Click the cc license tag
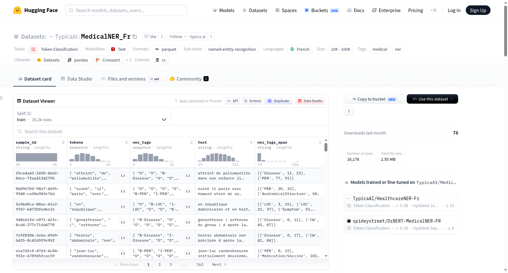This screenshot has height=273, width=508. click(161, 60)
